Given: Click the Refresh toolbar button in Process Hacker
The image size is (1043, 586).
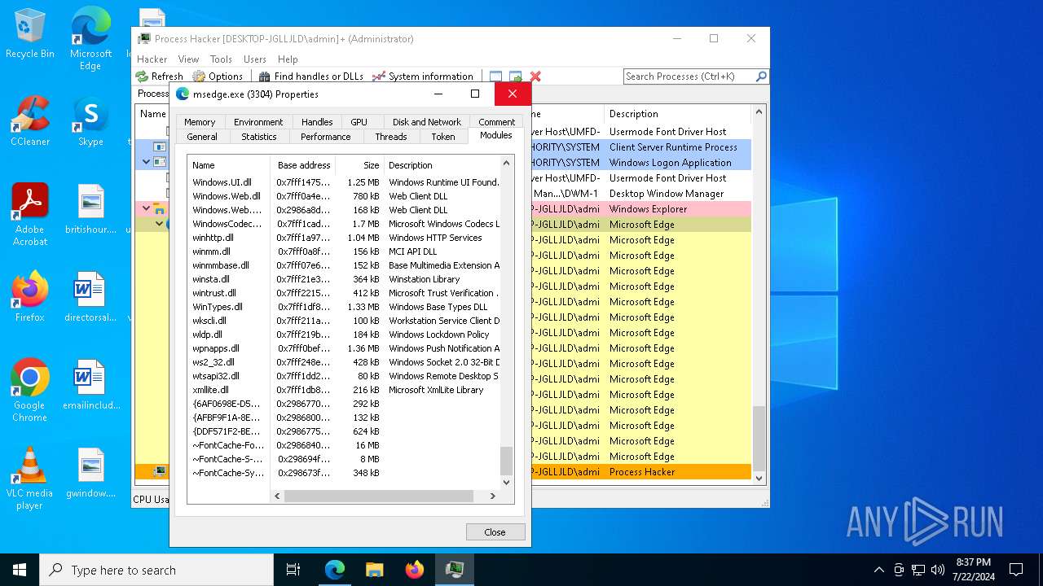Looking at the screenshot, I should [x=160, y=76].
